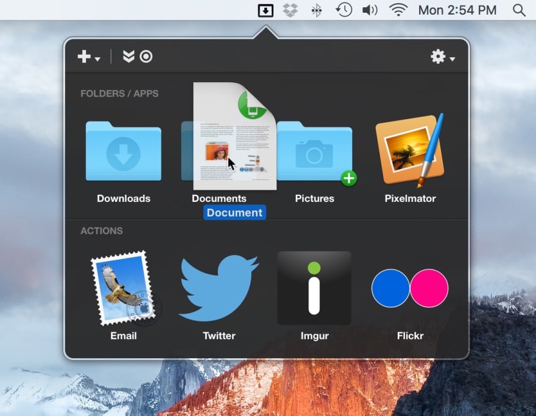The height and width of the screenshot is (416, 536).
Task: Click the Twitter label
Action: pos(219,336)
